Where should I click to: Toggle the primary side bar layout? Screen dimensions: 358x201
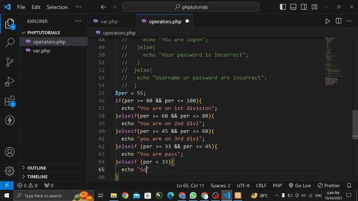tap(282, 7)
